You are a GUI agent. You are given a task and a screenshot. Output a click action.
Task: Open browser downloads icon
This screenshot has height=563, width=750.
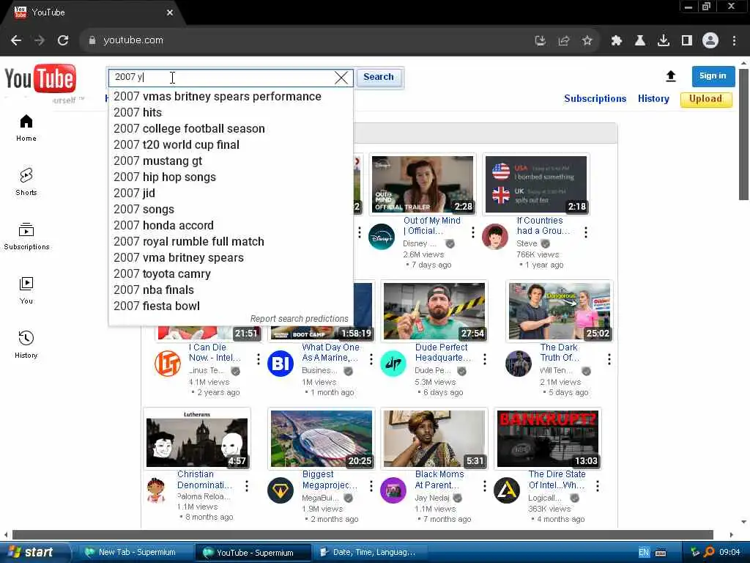[x=664, y=41]
